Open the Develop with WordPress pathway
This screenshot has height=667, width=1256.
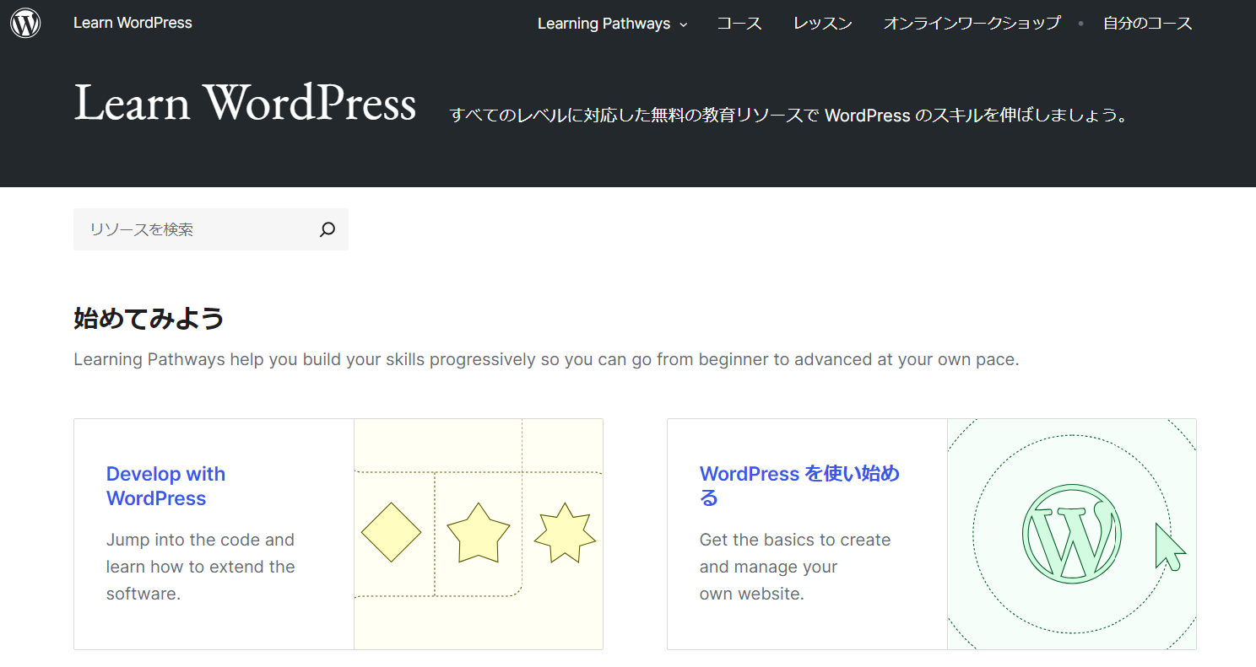pos(165,486)
